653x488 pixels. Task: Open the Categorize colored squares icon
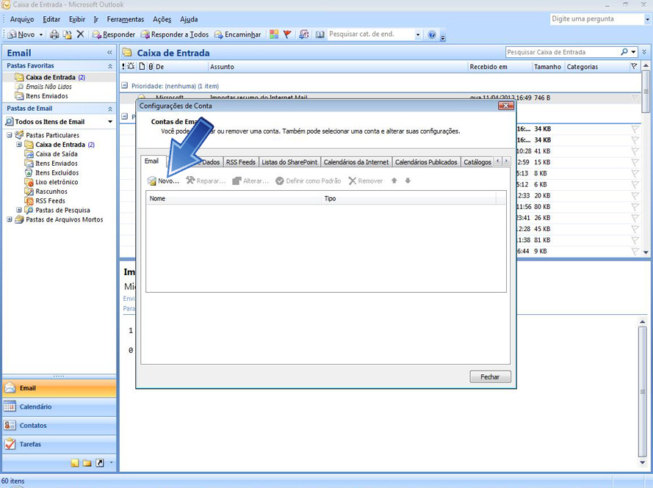pyautogui.click(x=273, y=34)
